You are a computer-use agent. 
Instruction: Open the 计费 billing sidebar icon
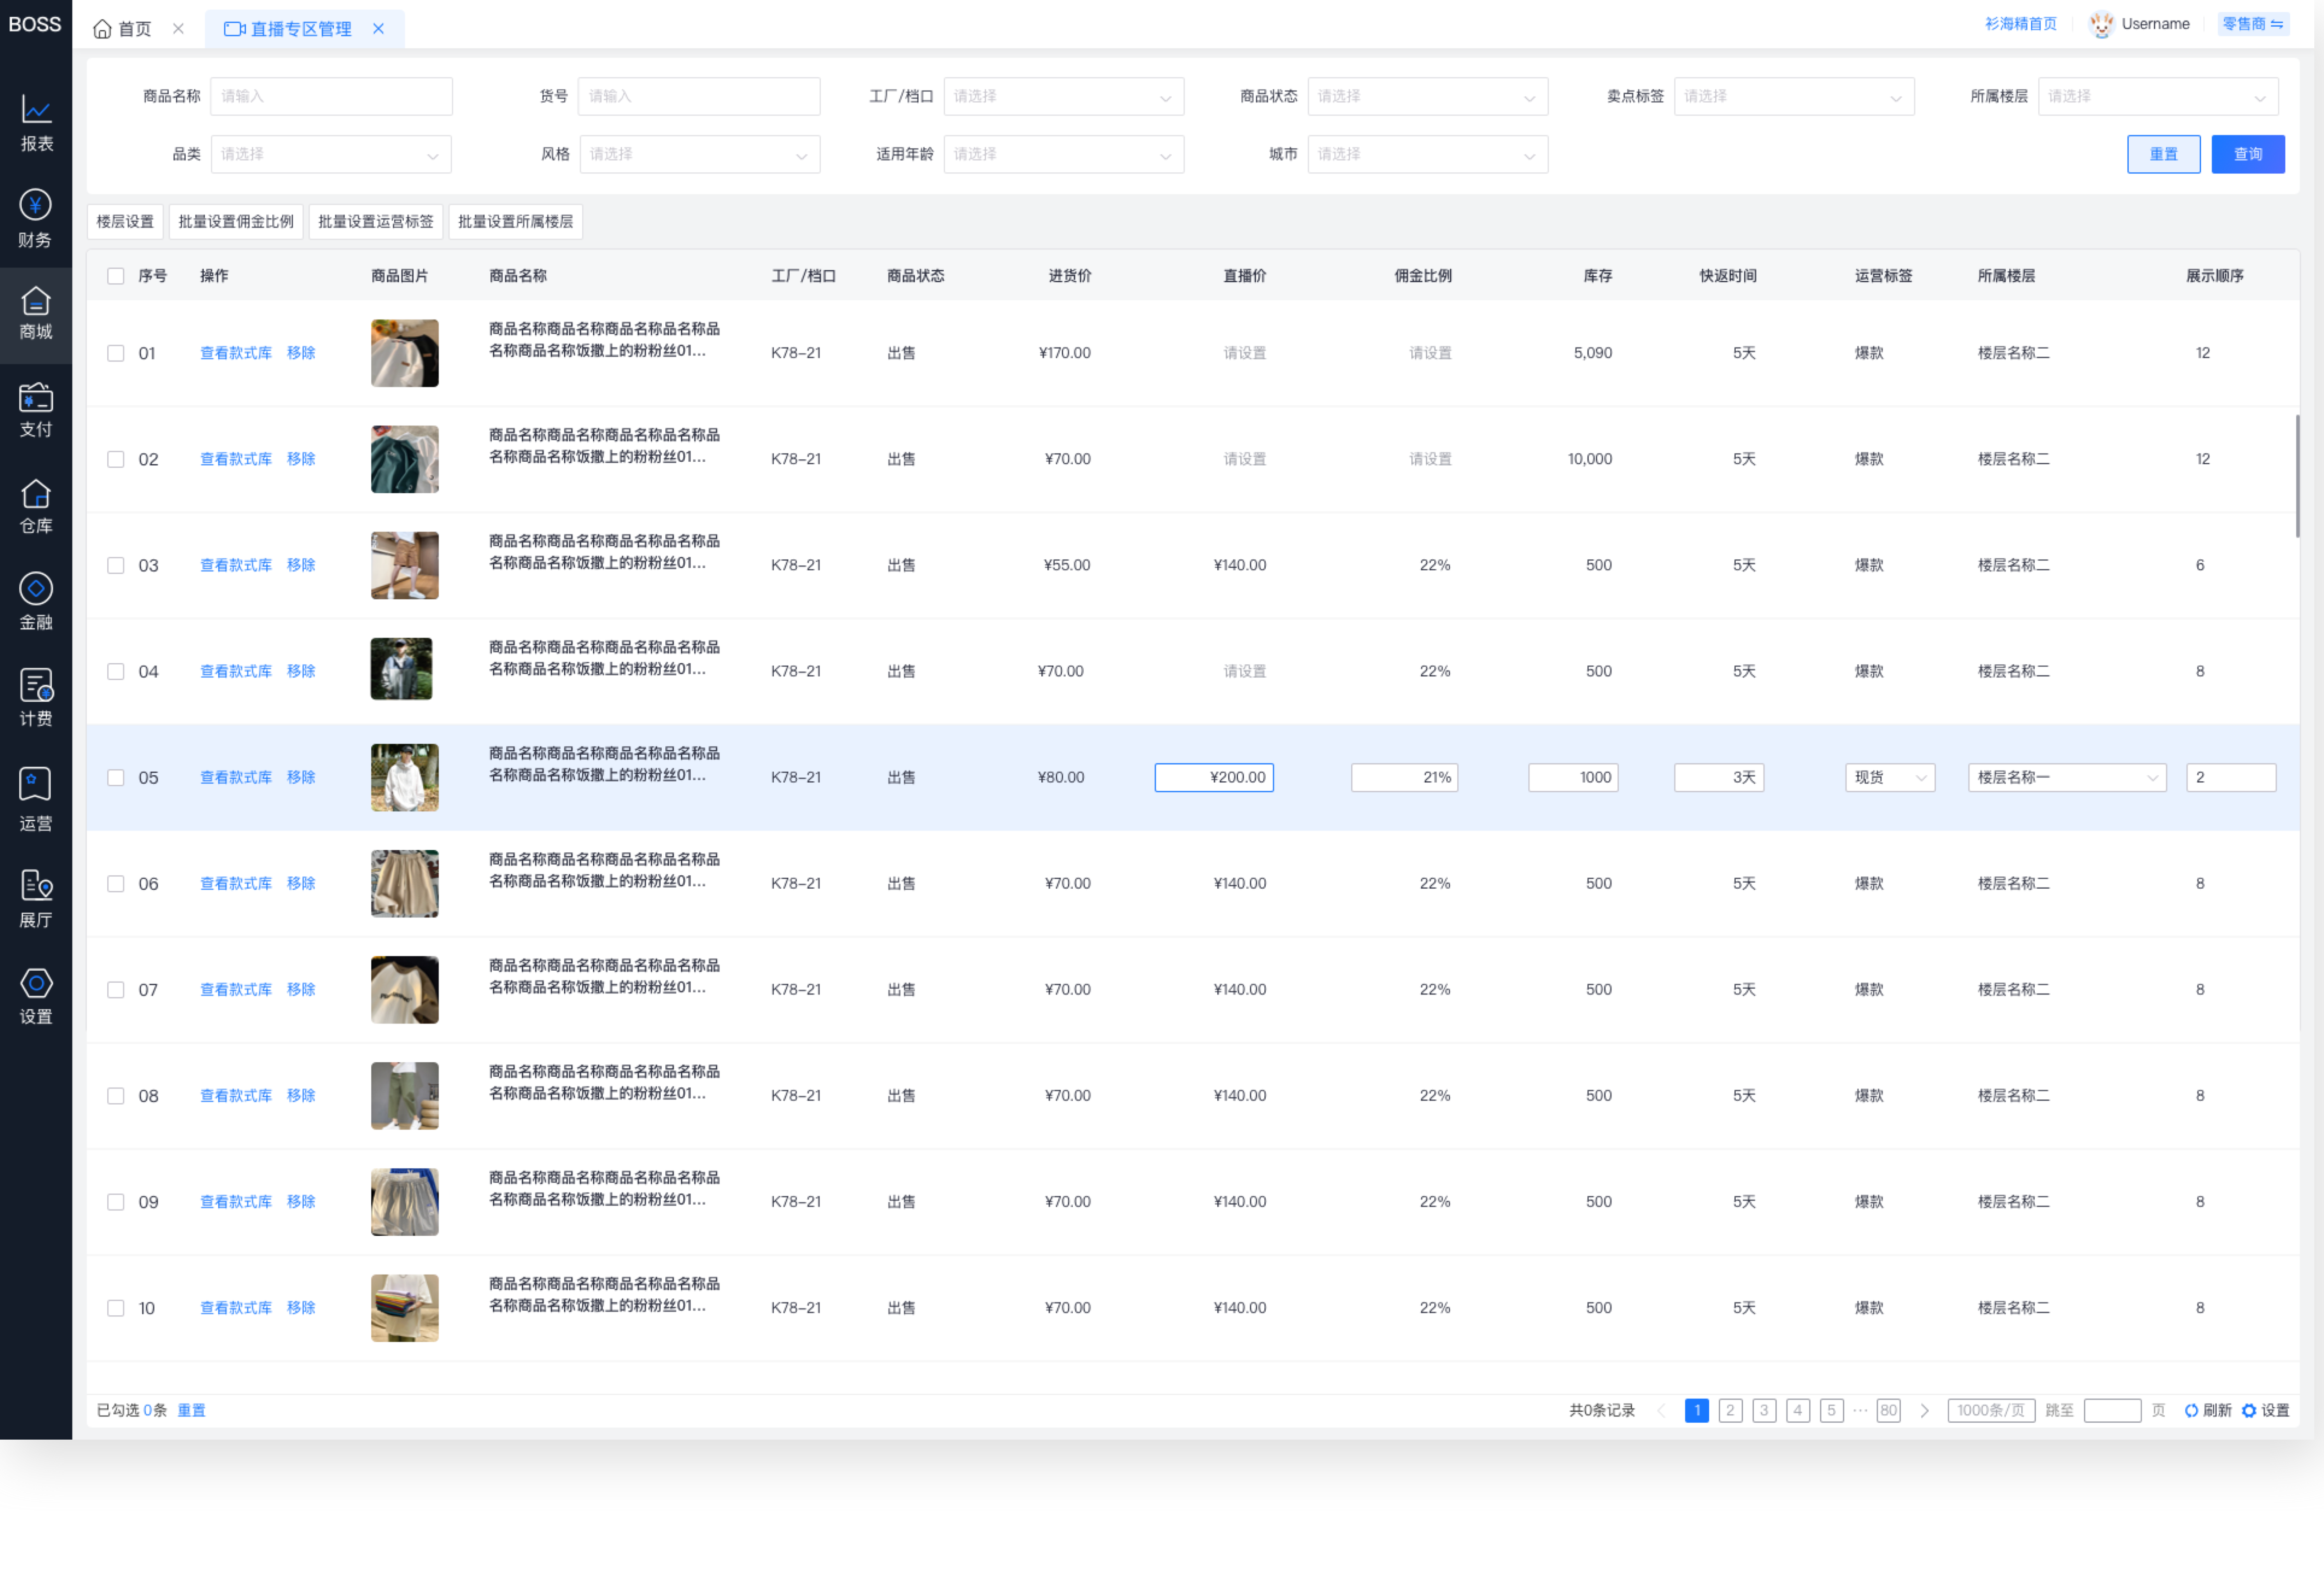36,697
